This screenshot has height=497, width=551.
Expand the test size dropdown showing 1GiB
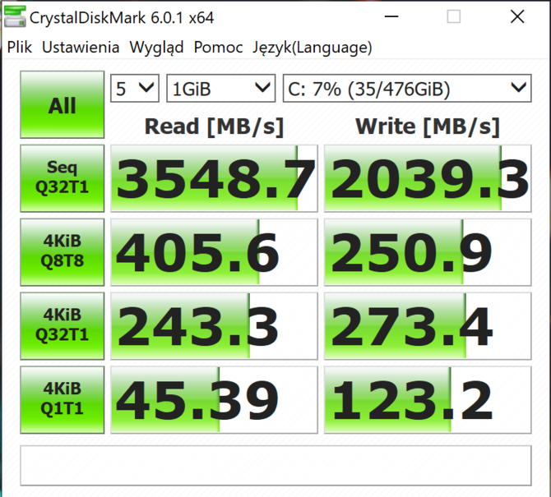pos(220,89)
